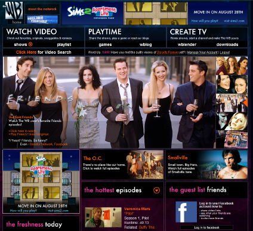
Task: Open the Manage Your Account link
Action: (202, 53)
